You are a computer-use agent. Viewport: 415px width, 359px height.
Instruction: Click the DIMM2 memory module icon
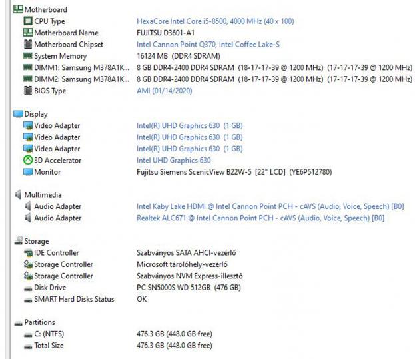pos(28,79)
